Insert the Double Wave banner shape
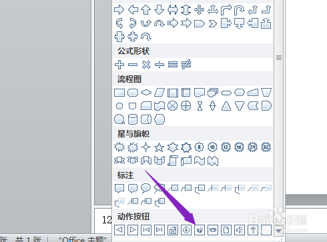327x242 pixels. coord(213,161)
